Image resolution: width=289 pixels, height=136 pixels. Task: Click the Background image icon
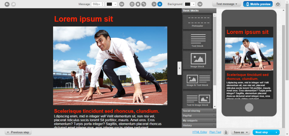[200, 4]
